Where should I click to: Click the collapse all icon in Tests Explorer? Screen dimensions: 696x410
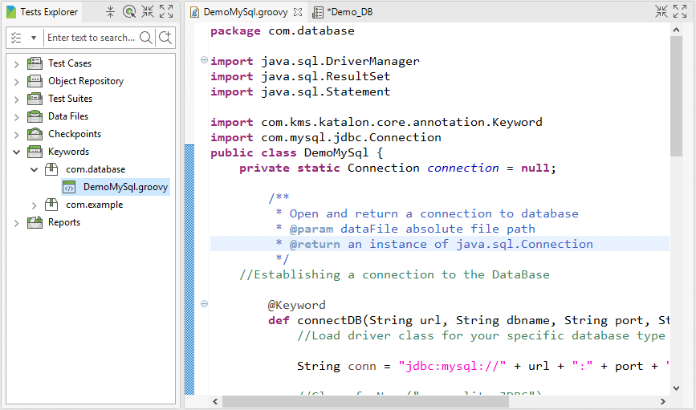[110, 11]
